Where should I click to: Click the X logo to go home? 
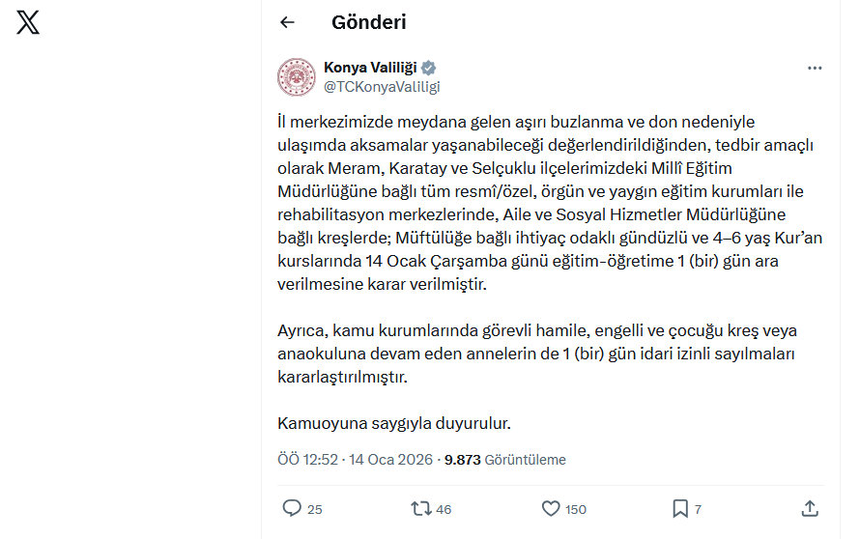(28, 22)
